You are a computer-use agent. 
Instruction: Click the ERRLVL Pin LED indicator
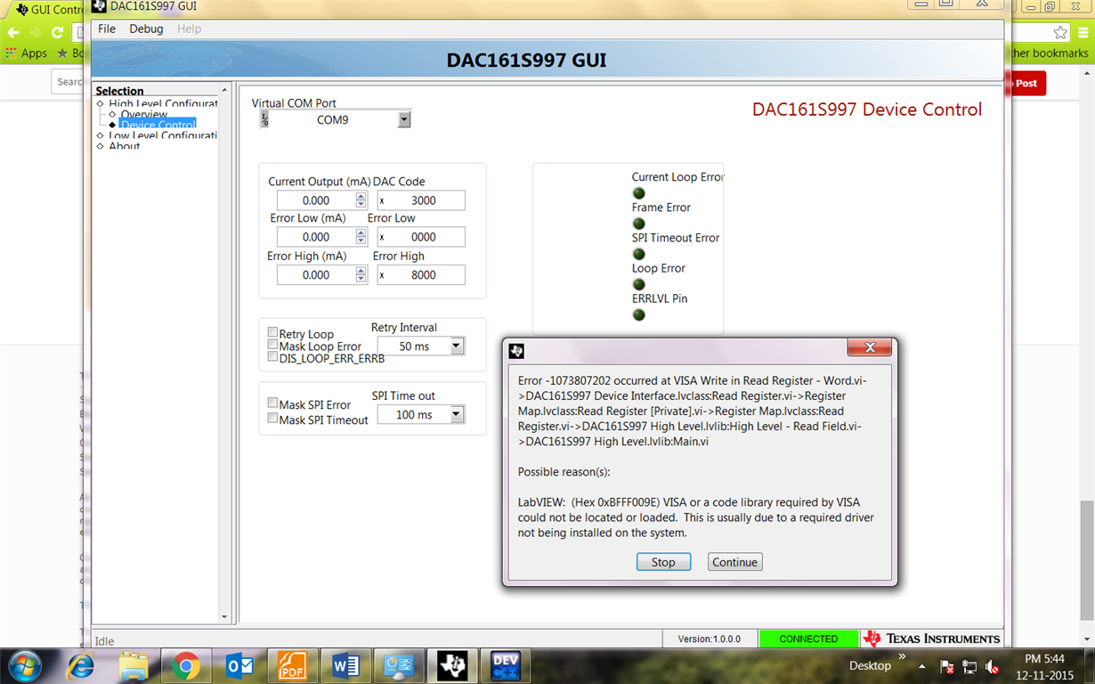(x=638, y=314)
